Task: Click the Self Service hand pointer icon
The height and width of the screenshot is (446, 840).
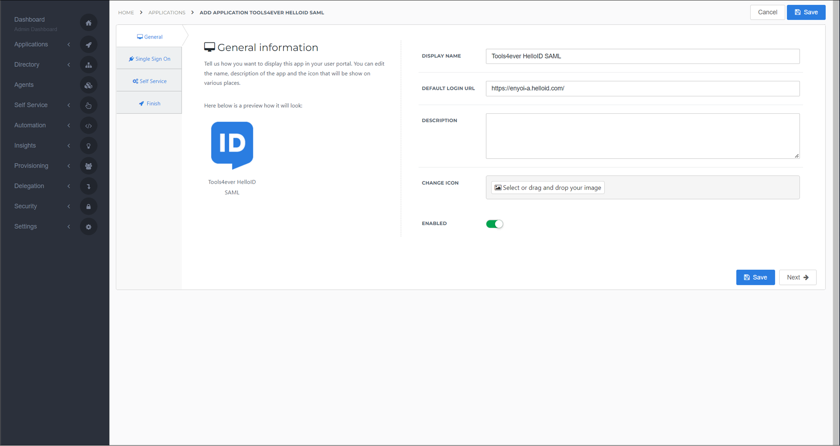Action: tap(88, 105)
